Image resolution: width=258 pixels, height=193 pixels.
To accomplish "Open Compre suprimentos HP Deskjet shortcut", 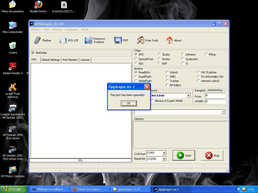I will 13,111.
